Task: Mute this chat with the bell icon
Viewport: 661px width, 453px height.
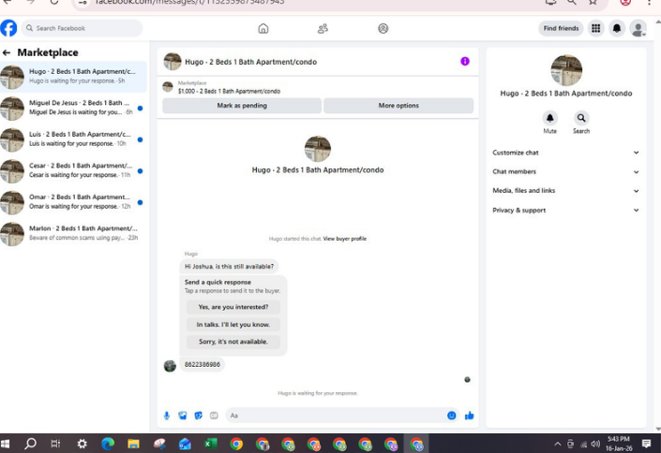Action: pyautogui.click(x=549, y=118)
